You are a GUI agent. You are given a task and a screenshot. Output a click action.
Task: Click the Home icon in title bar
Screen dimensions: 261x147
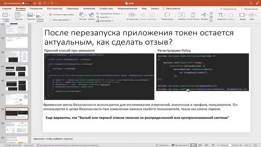[x=35, y=3]
